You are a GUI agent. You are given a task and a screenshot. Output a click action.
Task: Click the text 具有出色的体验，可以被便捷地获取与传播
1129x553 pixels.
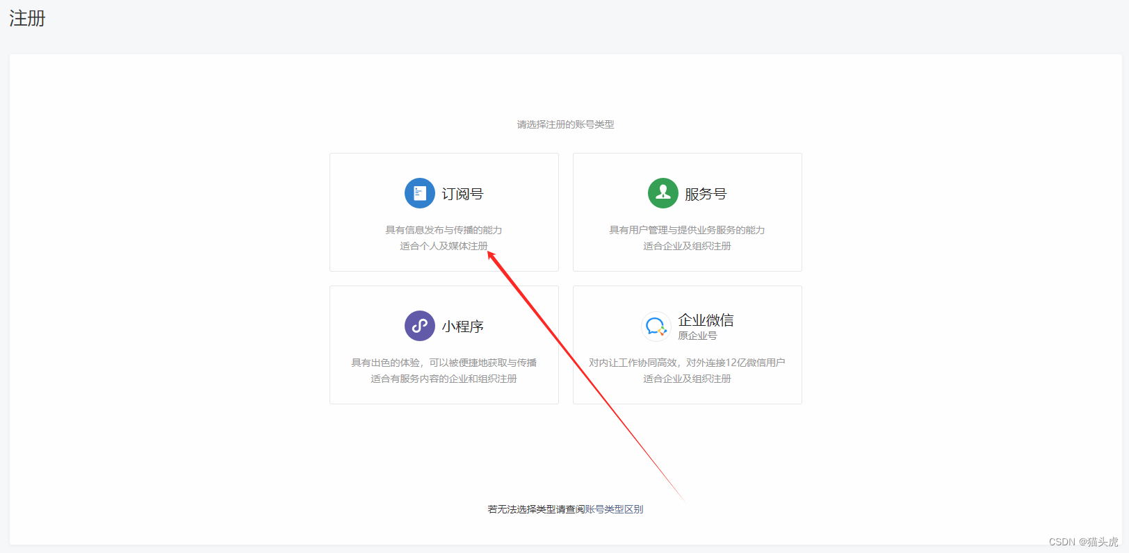(444, 363)
